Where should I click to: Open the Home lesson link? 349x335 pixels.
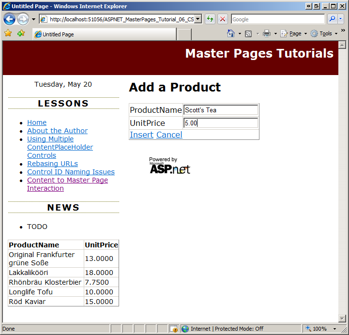37,122
